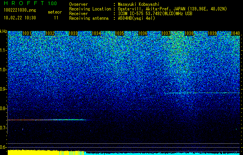Click the 'meteor' label

tap(55, 12)
